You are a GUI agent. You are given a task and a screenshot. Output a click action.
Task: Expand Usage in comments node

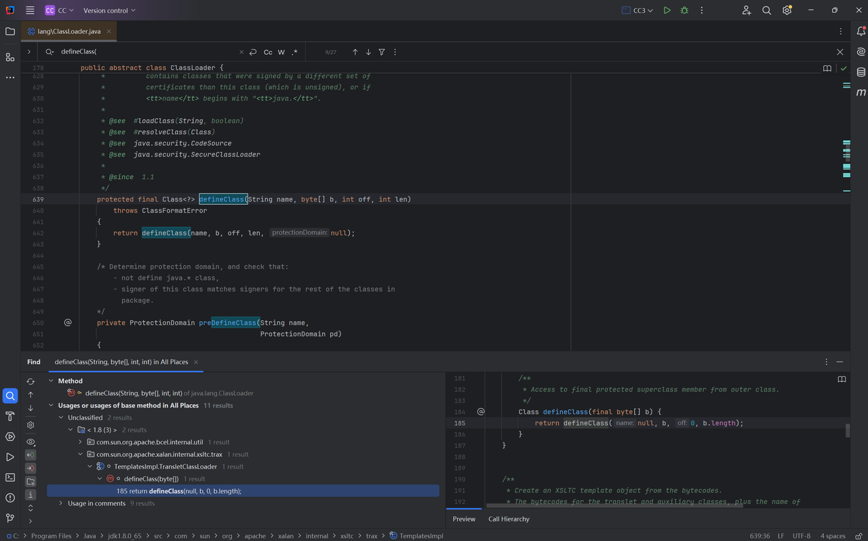click(x=60, y=503)
